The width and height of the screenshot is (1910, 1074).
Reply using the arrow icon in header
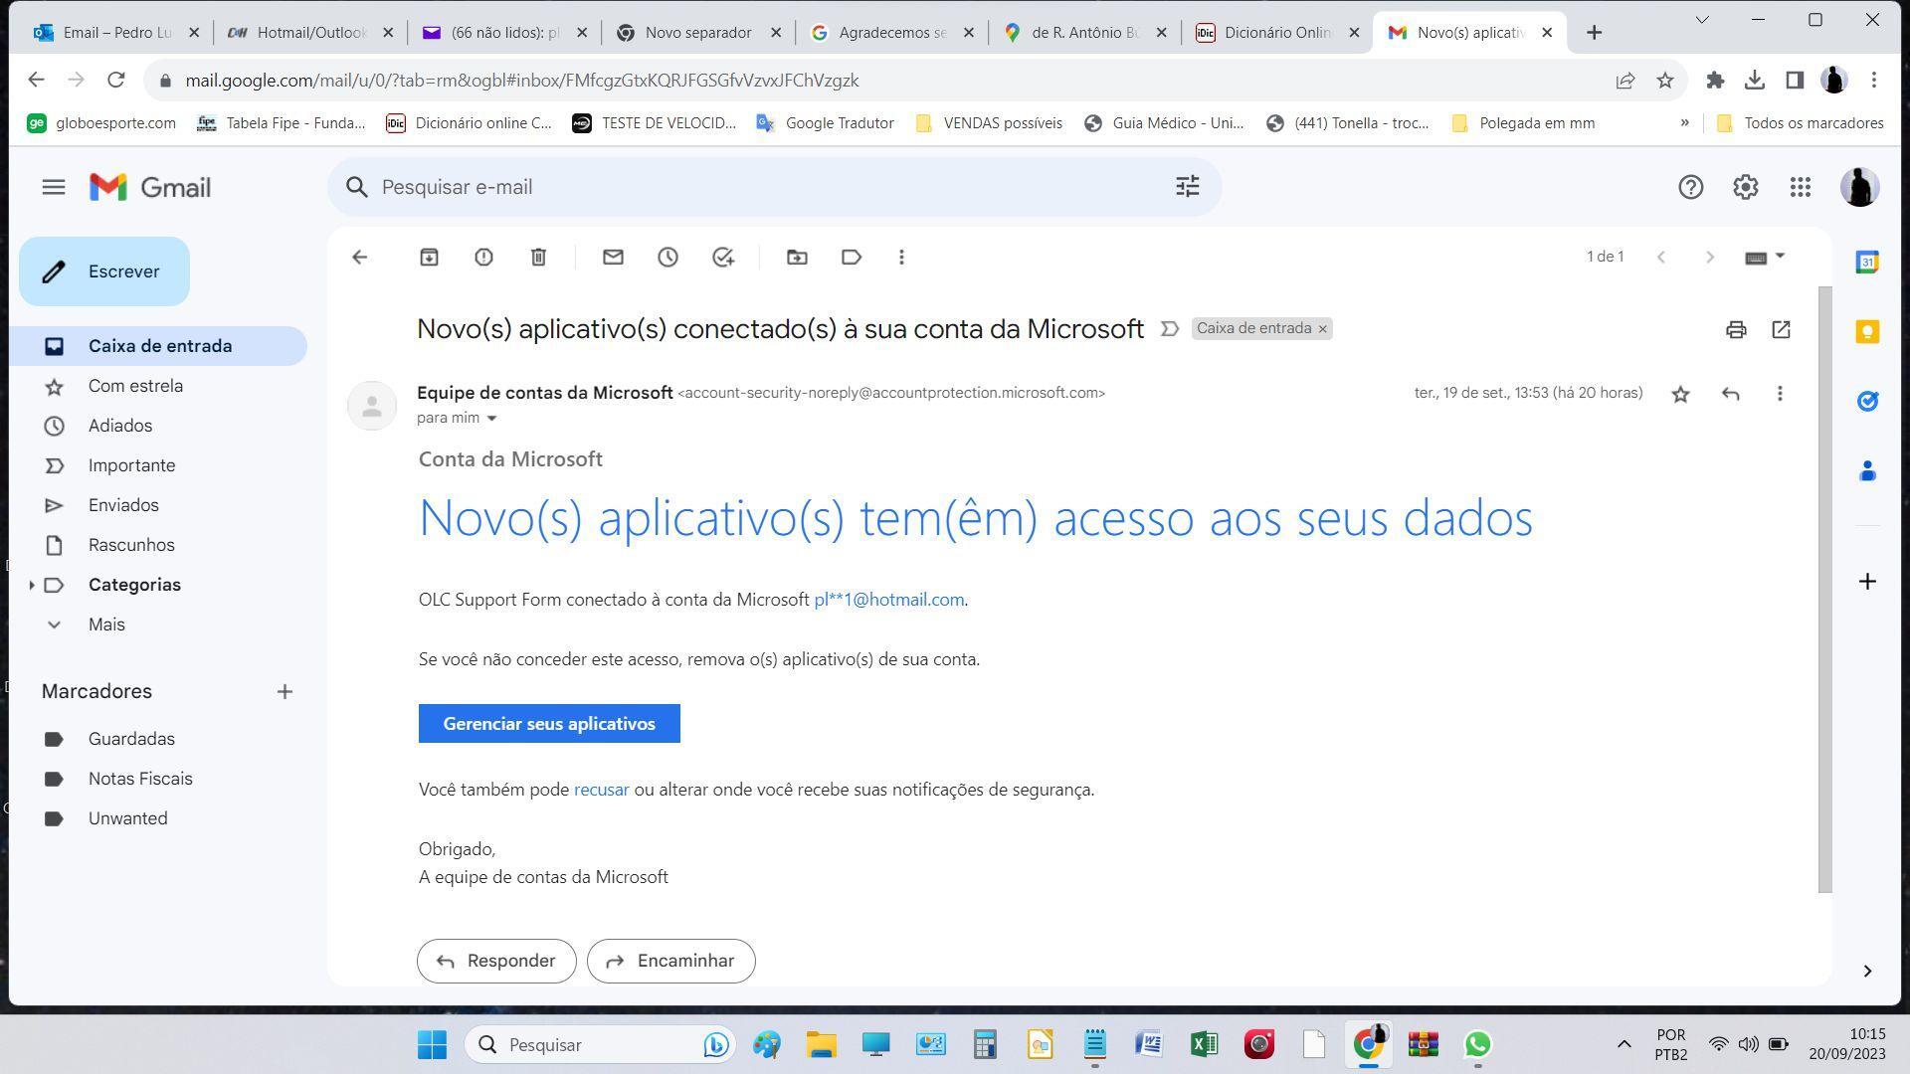tap(1730, 394)
